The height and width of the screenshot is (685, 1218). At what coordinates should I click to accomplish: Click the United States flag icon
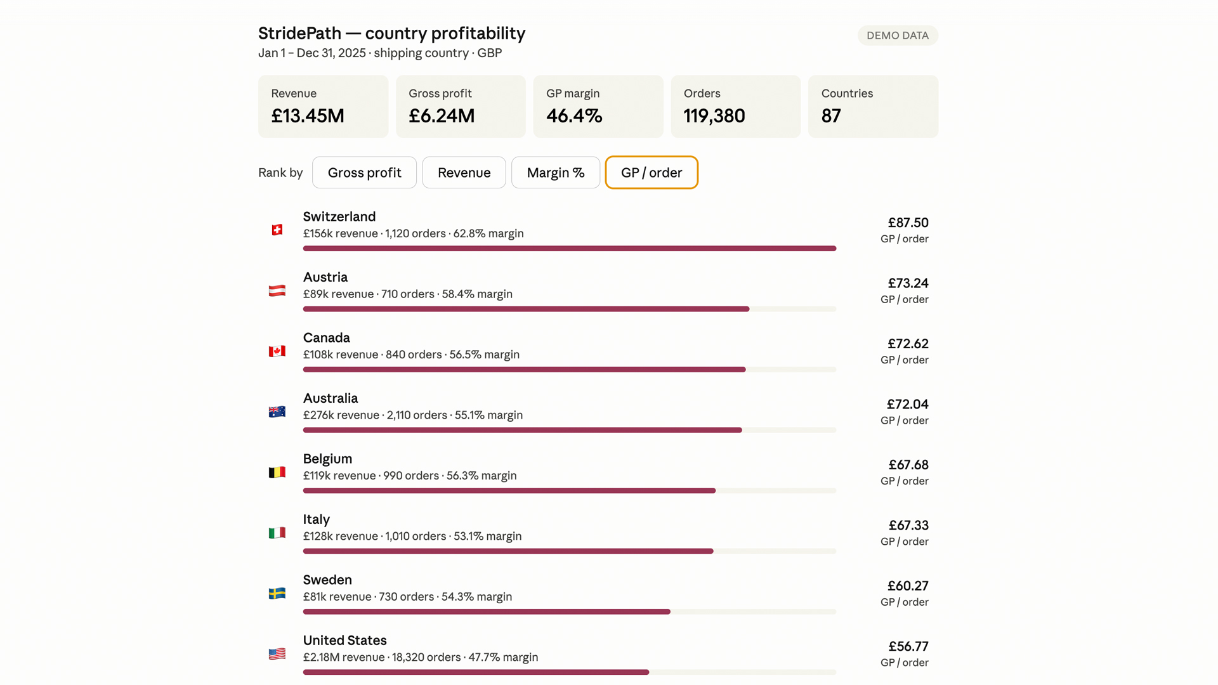tap(277, 654)
